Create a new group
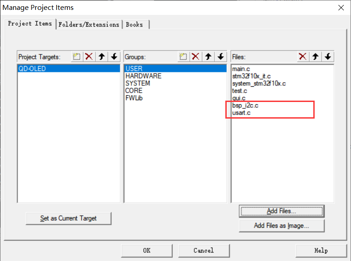Screen dimensions: 351x261 (183, 57)
